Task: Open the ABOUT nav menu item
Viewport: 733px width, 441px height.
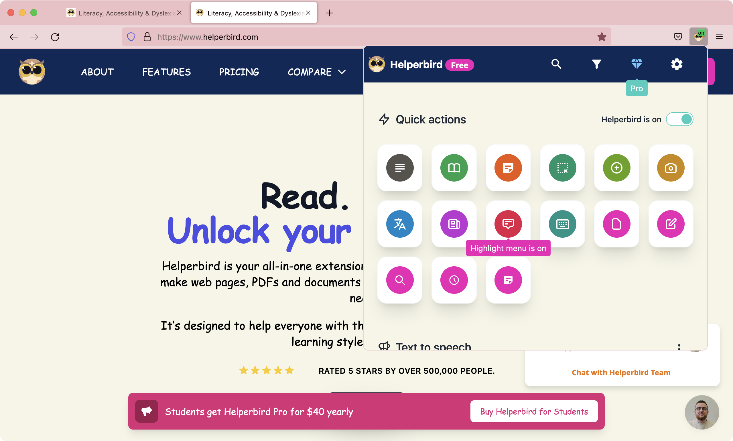Action: [97, 72]
